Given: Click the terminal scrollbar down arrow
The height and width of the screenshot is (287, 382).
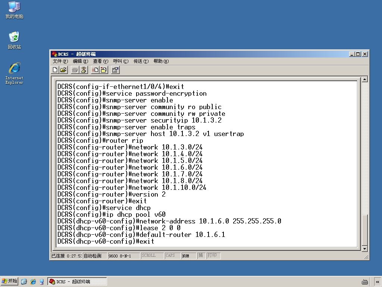Looking at the screenshot, I should tap(364, 249).
